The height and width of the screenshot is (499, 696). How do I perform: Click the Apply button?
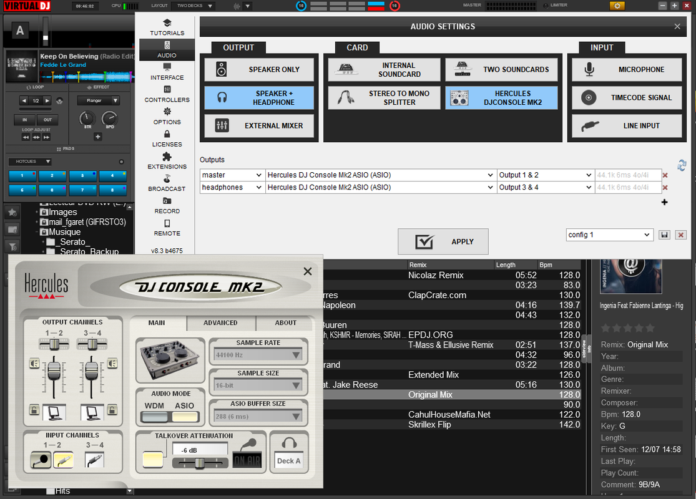point(443,242)
